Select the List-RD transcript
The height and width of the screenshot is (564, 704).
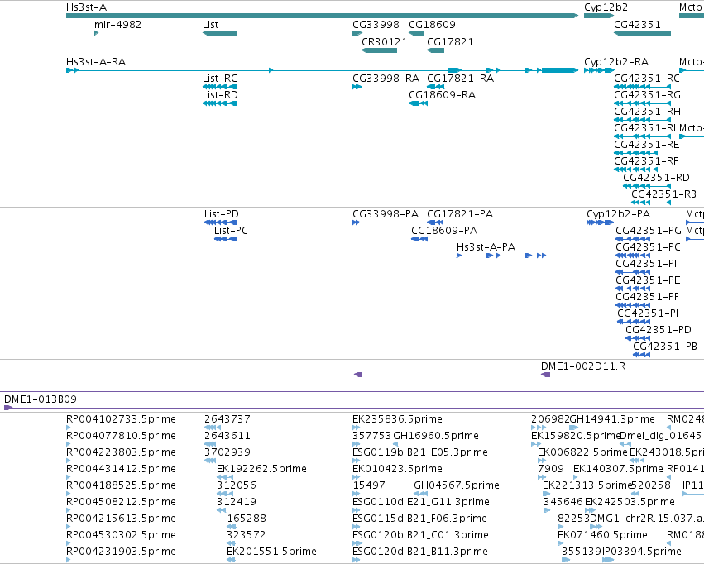220,103
